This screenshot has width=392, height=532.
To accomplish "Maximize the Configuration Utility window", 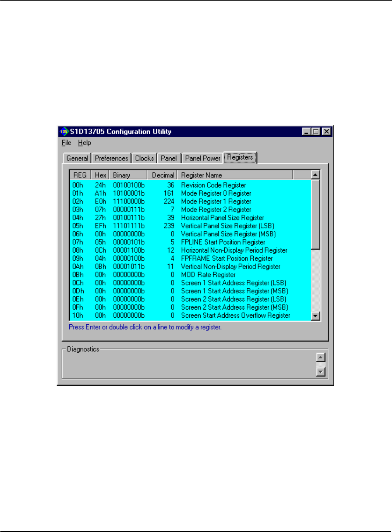I will pos(315,132).
